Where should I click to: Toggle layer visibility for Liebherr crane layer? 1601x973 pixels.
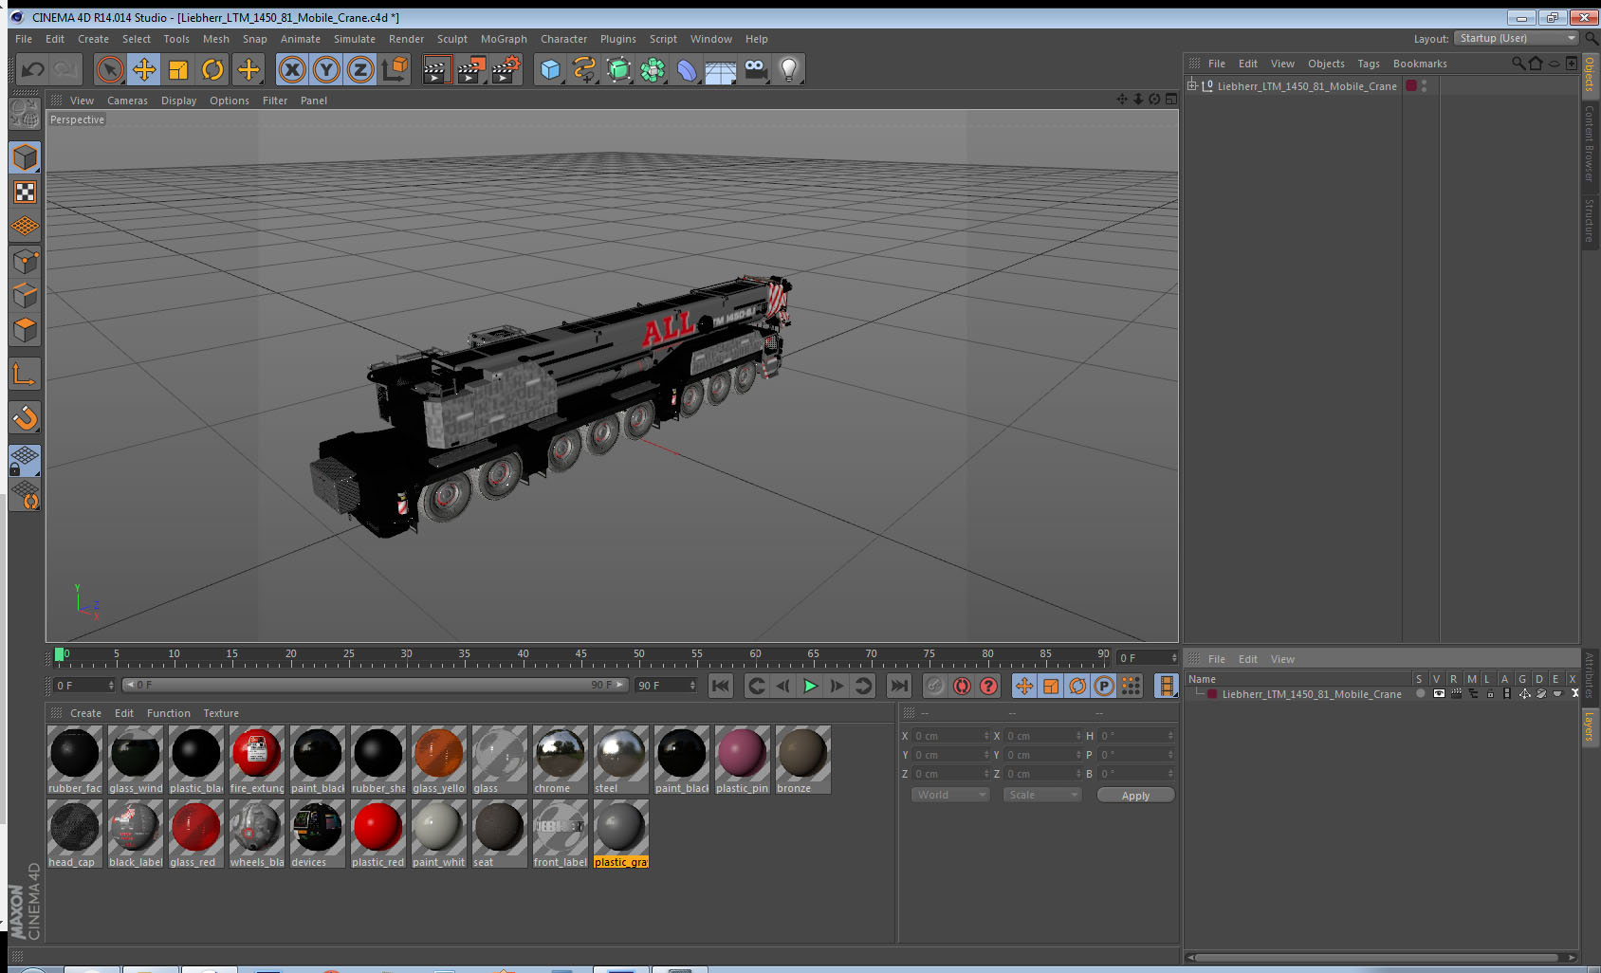(x=1439, y=693)
